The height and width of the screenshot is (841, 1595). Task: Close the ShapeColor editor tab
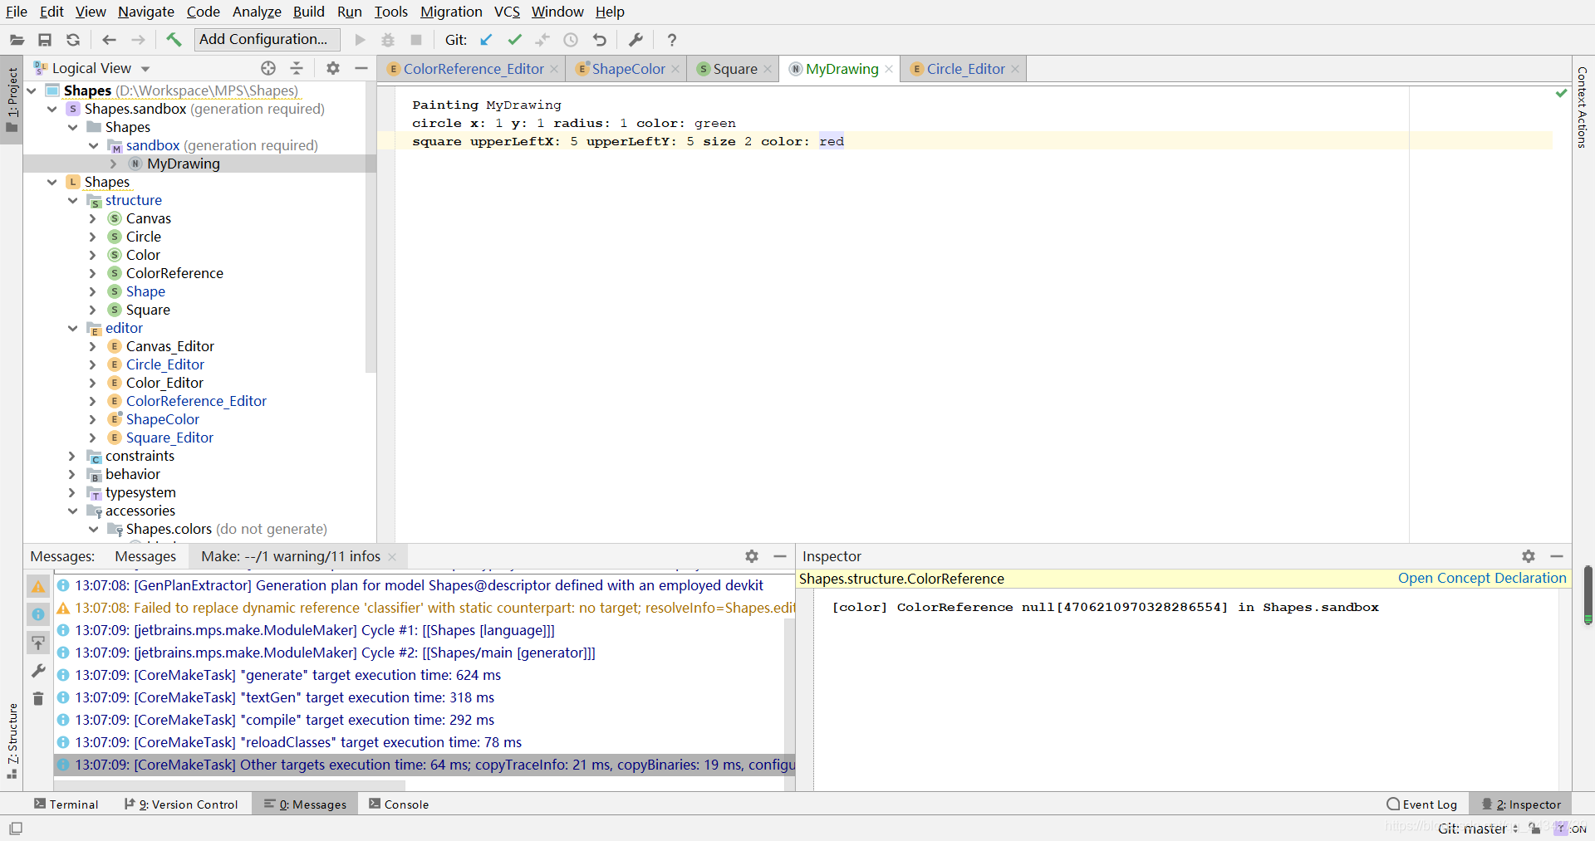pos(675,69)
